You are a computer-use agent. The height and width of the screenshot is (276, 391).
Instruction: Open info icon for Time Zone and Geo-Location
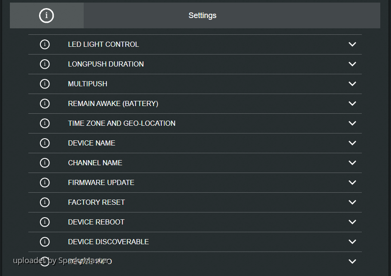45,123
